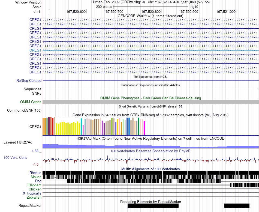Click the chr1: ruler label
259x212 pixels.
coord(37,11)
